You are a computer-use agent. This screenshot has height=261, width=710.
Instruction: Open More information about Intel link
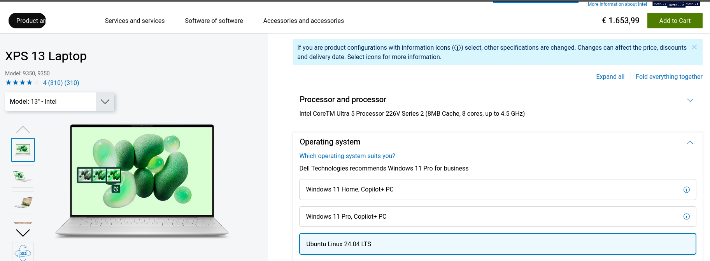[617, 4]
